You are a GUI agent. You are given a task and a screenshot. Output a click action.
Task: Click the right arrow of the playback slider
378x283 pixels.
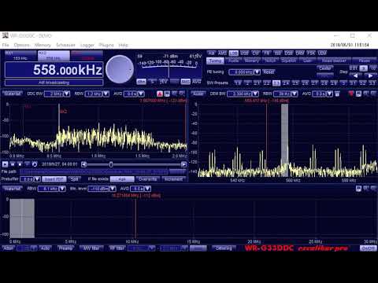click(x=183, y=164)
